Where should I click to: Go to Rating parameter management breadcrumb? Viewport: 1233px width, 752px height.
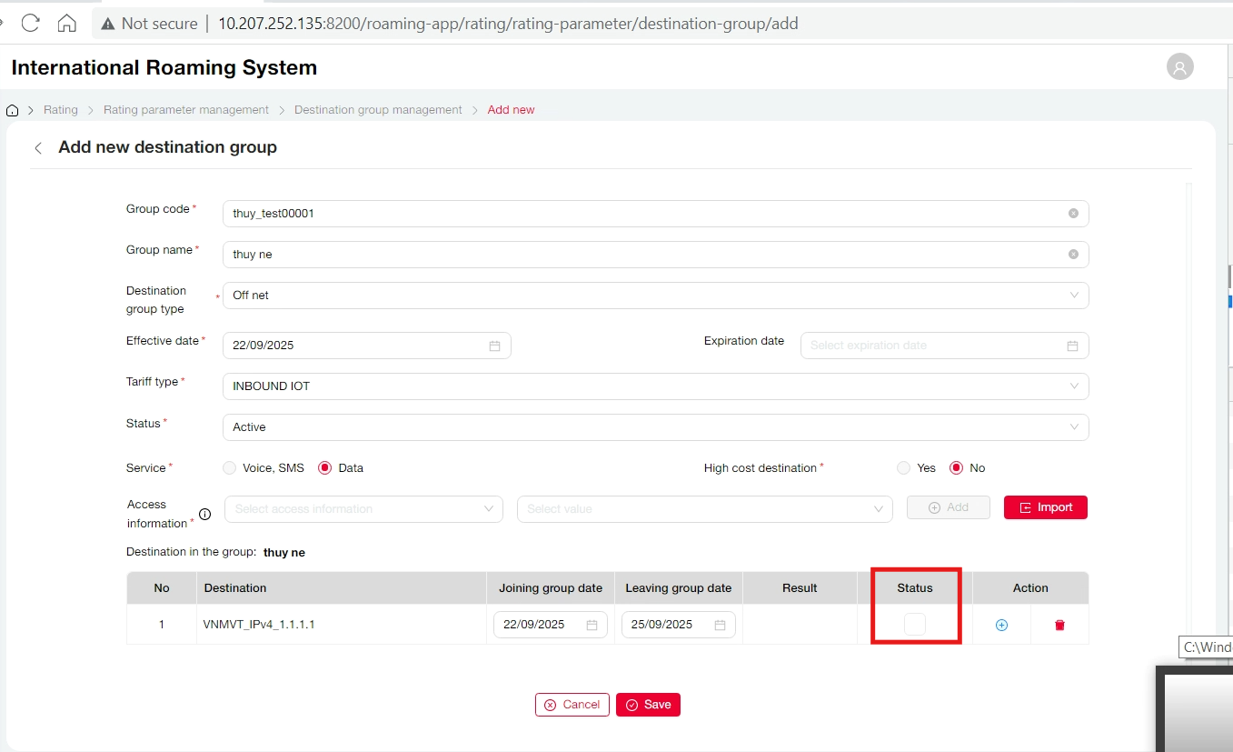tap(185, 110)
